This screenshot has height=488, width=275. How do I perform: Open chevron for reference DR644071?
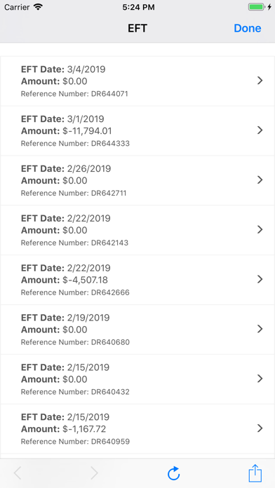(260, 81)
